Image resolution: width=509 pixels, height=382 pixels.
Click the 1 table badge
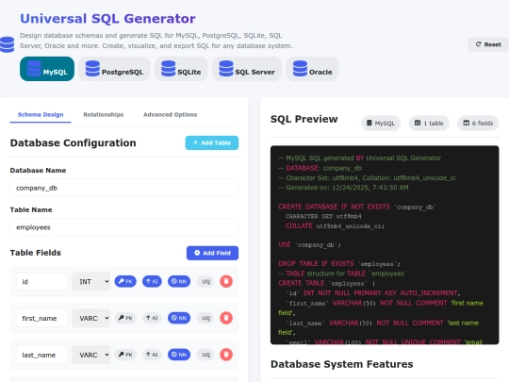429,124
